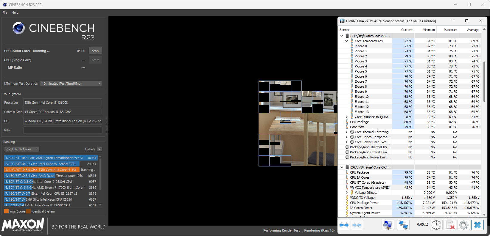Select ranking entry Intel Core i9-9880H
490x236 pixels.
click(51, 182)
